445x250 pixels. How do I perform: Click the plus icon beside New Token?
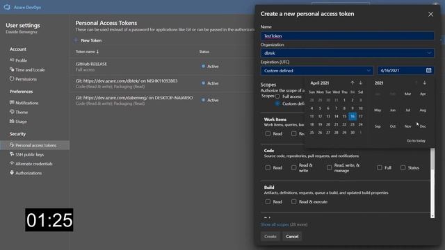[76, 40]
